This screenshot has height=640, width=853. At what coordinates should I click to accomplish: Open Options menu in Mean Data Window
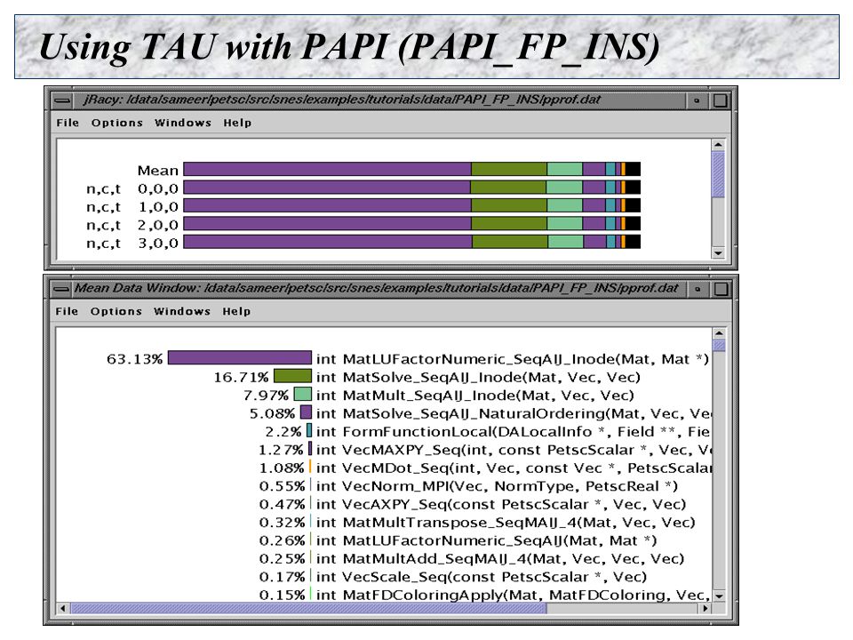pyautogui.click(x=116, y=311)
